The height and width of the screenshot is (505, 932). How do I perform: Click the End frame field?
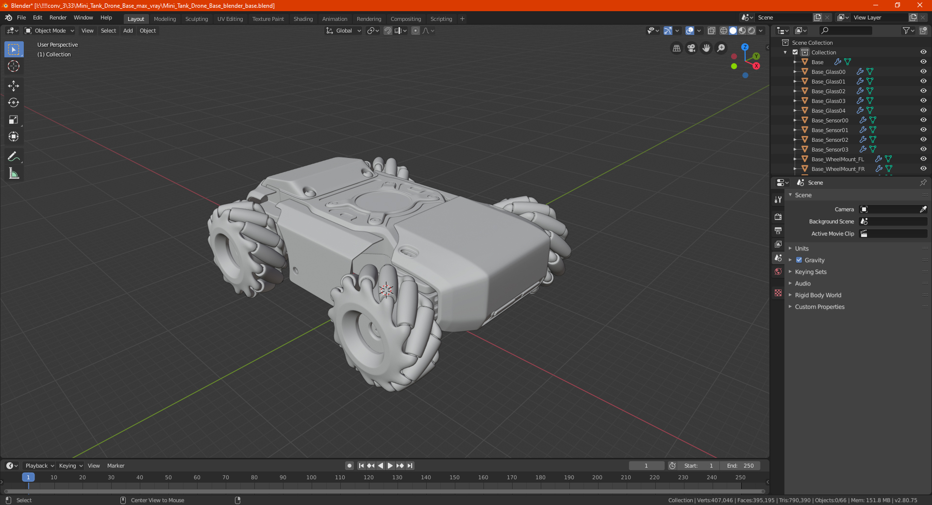pos(740,466)
